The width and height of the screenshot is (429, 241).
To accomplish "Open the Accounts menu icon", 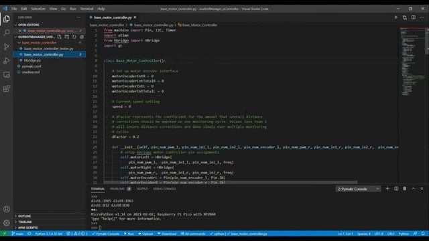I will (6, 209).
